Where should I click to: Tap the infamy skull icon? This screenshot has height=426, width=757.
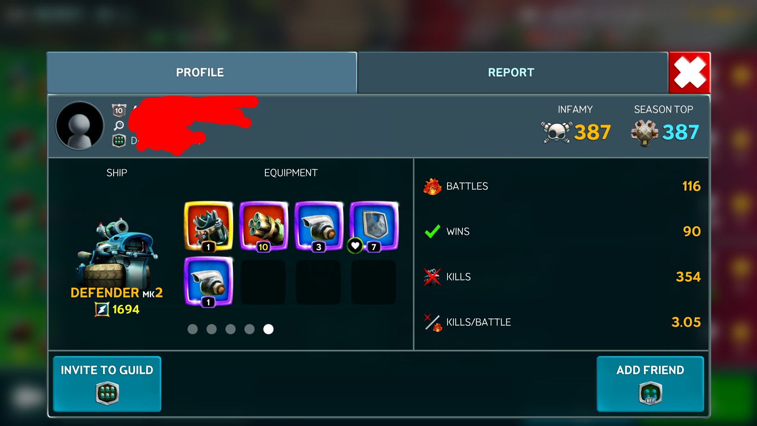[556, 132]
